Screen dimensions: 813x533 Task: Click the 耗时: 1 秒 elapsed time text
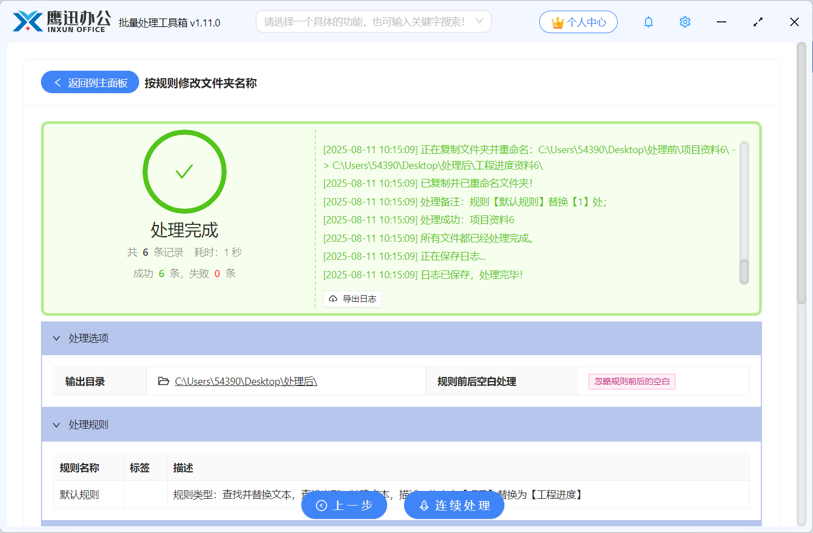(x=218, y=252)
